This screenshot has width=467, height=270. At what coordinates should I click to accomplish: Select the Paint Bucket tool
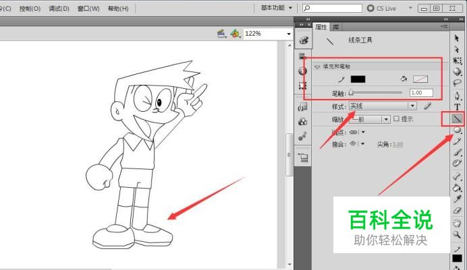[457, 187]
